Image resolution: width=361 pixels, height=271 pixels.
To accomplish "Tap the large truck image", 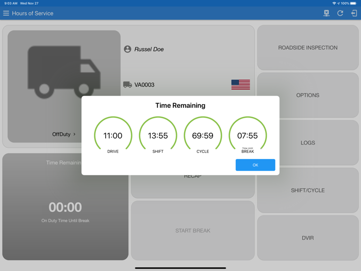I will click(64, 71).
